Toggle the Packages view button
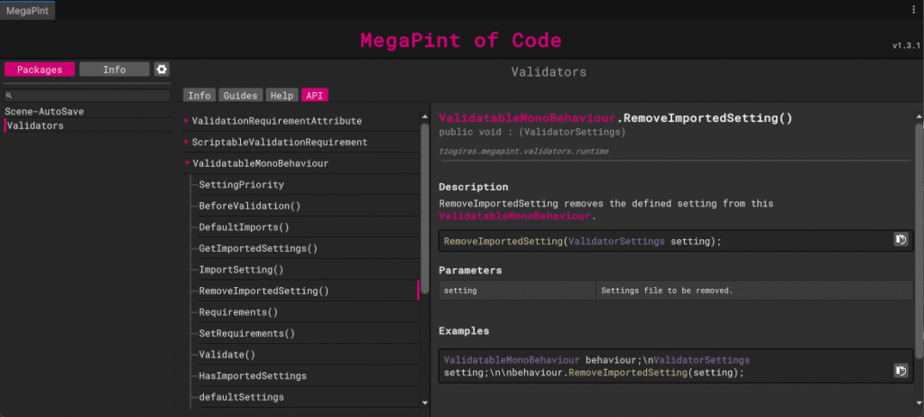Screen dimensions: 924x417 click(x=40, y=69)
